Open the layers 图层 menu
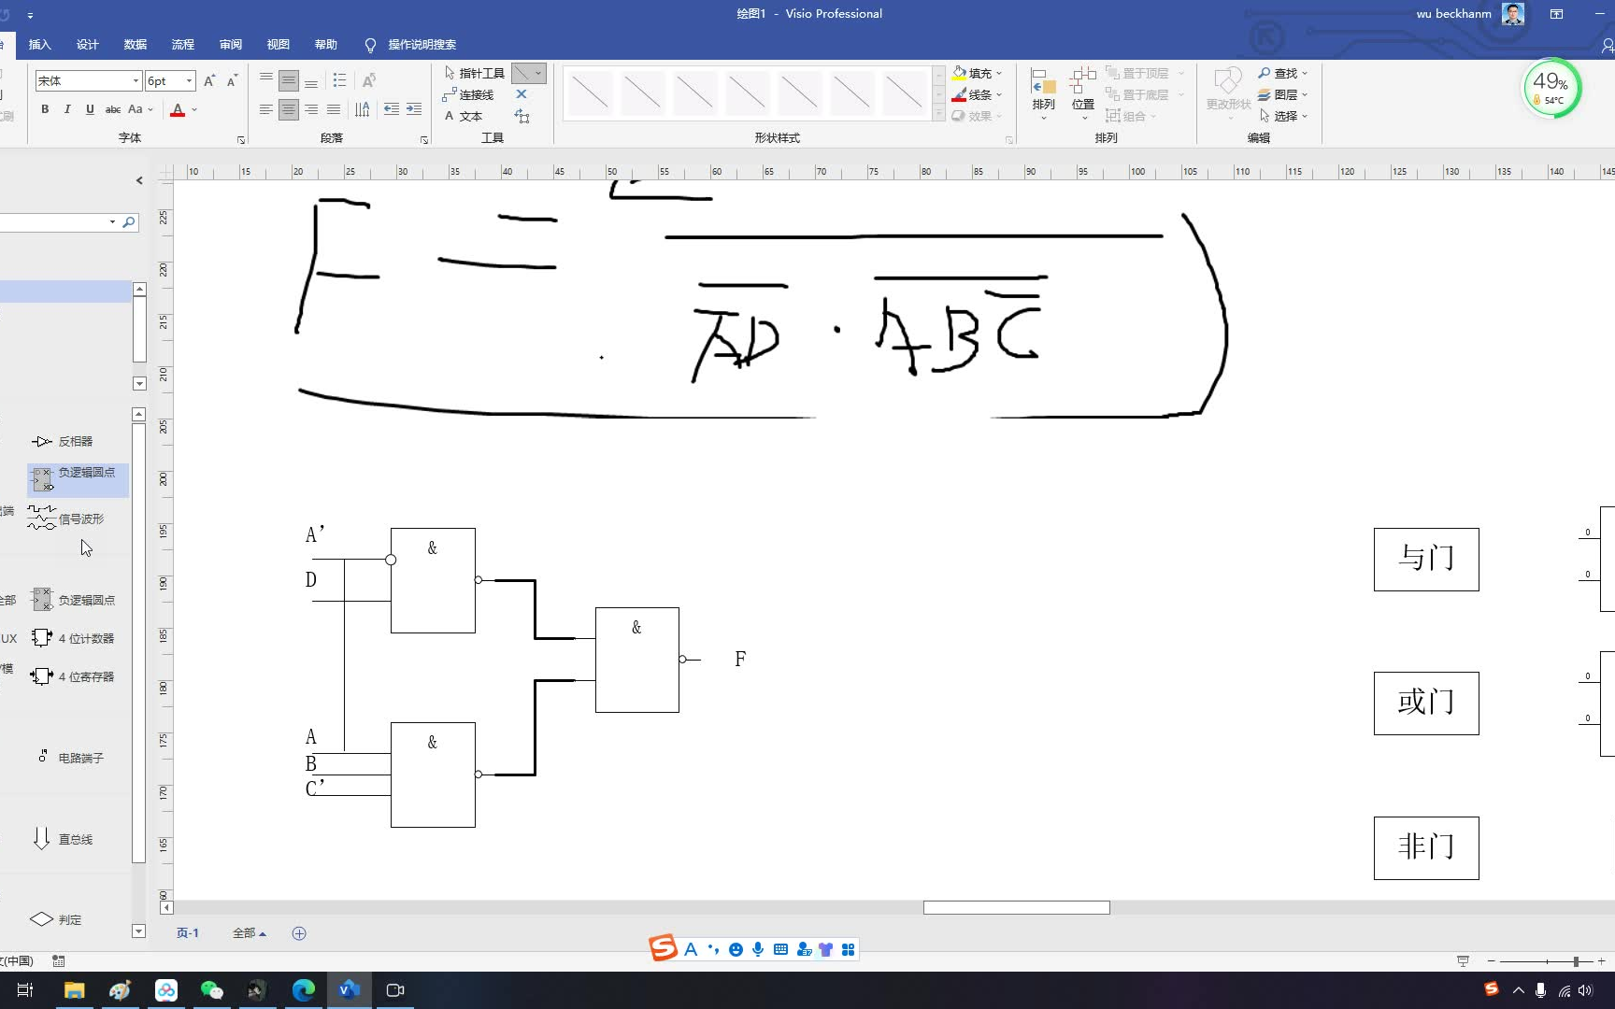Image resolution: width=1615 pixels, height=1009 pixels. (1282, 94)
